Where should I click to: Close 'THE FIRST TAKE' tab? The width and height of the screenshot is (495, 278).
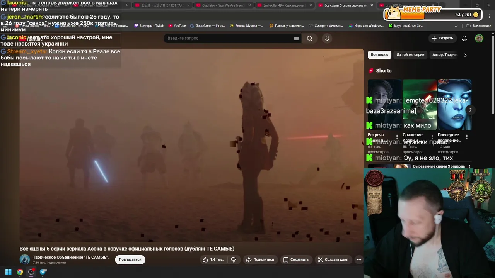tap(188, 5)
